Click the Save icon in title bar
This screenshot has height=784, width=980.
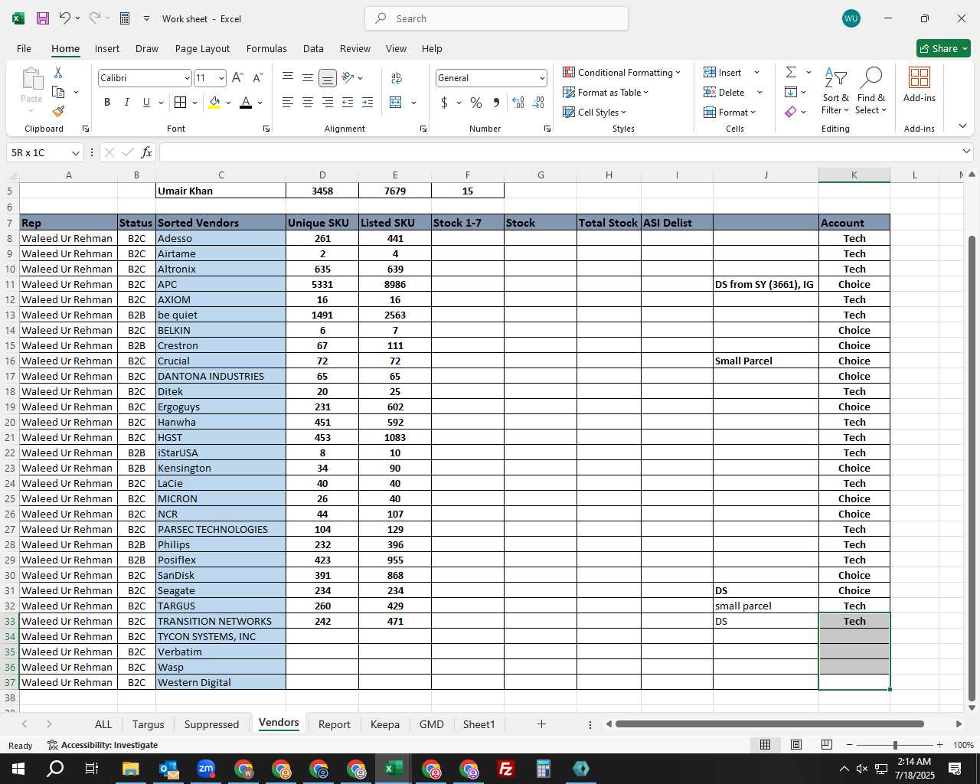[x=43, y=18]
